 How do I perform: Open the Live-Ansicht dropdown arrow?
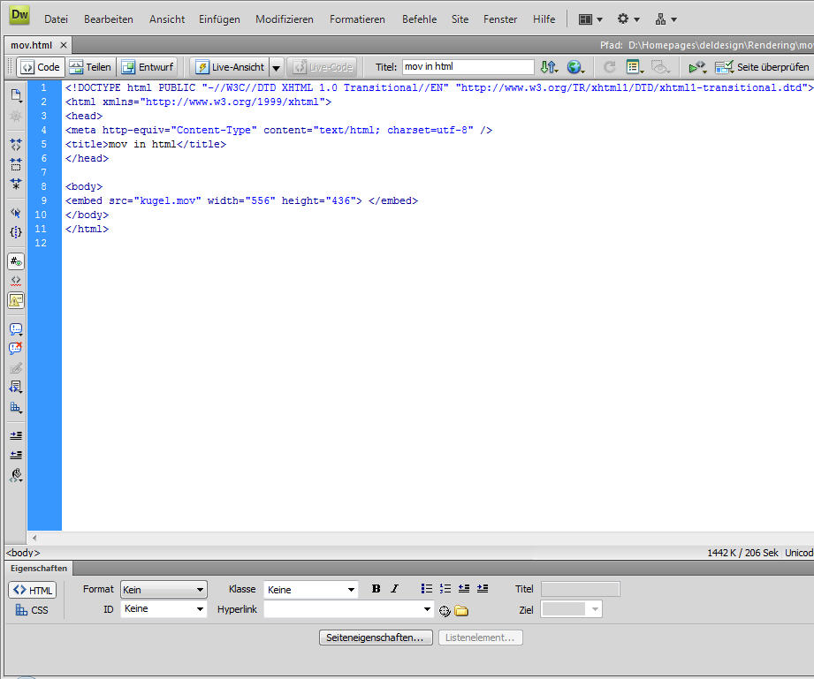(276, 67)
